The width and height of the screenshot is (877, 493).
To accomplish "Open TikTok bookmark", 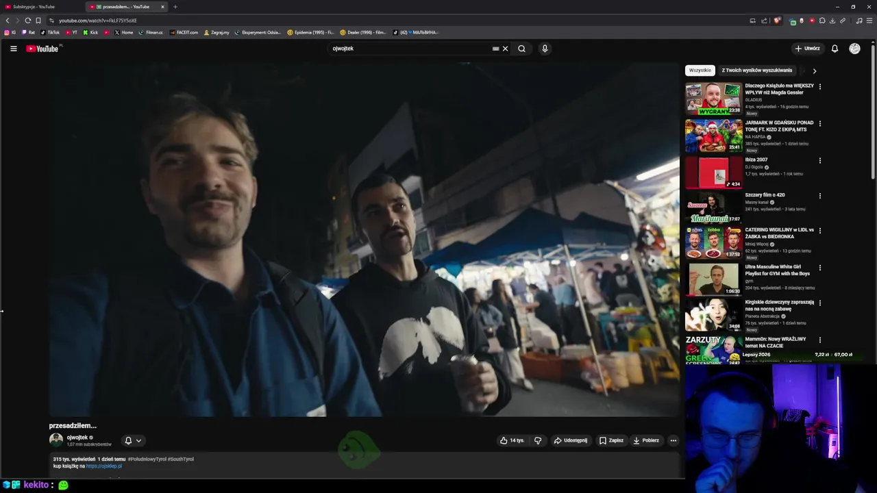I will [51, 32].
